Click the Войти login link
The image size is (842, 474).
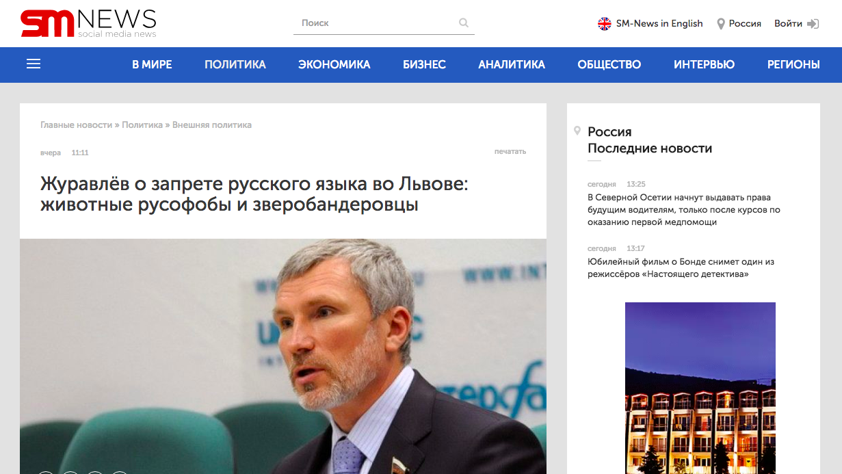[788, 23]
